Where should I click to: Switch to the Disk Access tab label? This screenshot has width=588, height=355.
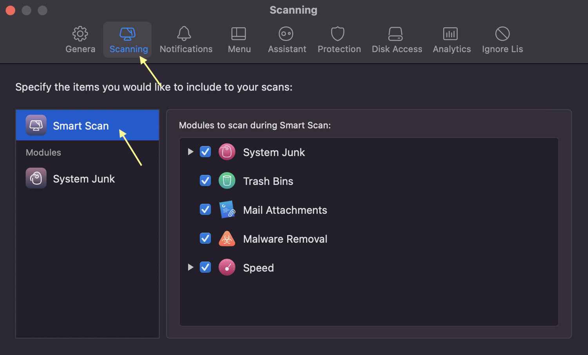tap(397, 49)
